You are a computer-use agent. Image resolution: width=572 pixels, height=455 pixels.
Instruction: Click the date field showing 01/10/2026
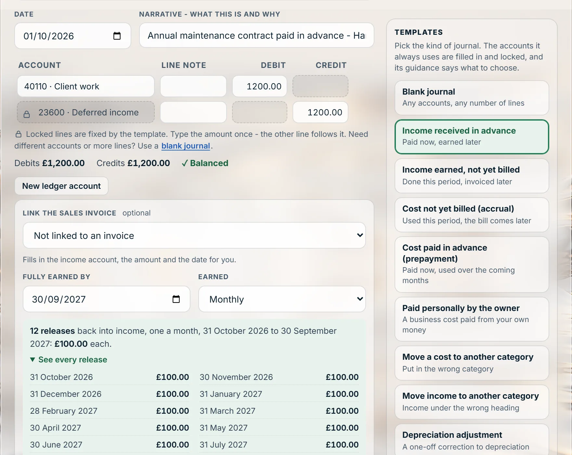[x=73, y=36]
